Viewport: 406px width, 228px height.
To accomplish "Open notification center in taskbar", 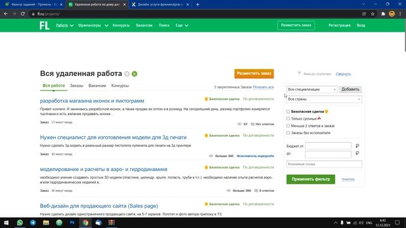I will [398, 222].
